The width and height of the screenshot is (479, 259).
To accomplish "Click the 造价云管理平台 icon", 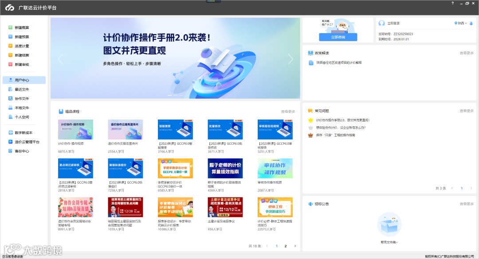I will coord(10,142).
